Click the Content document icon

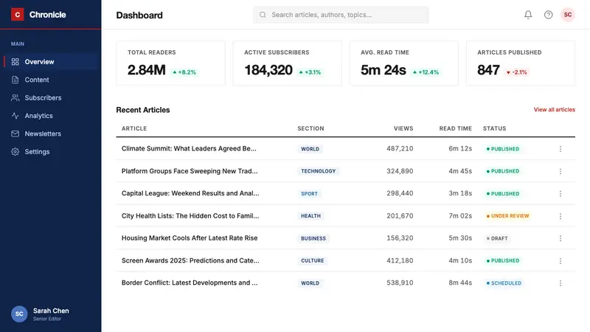click(x=15, y=80)
